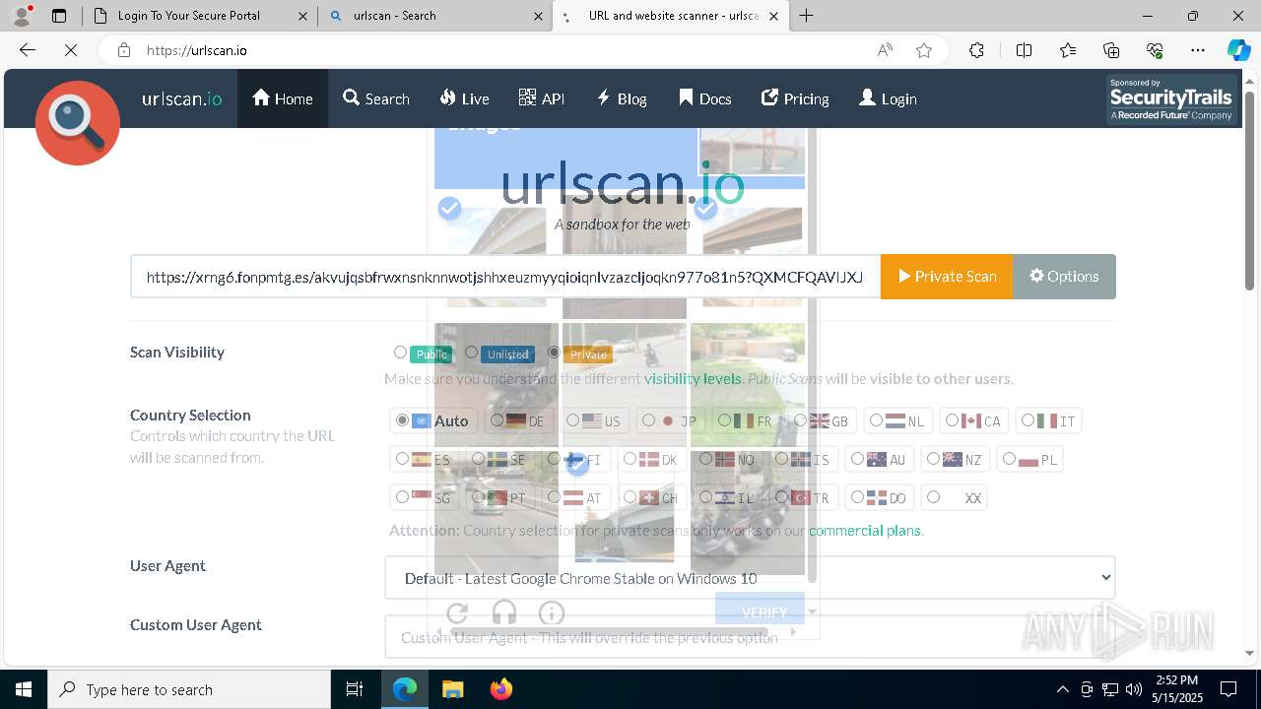Screen dimensions: 1261x709
Task: Select Public scan visibility
Action: (x=400, y=353)
